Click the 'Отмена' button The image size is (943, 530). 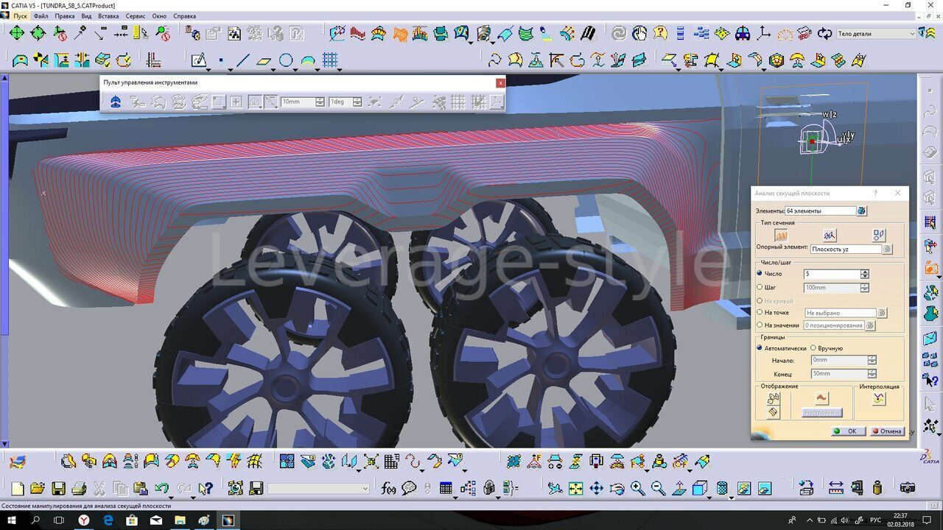pyautogui.click(x=887, y=431)
